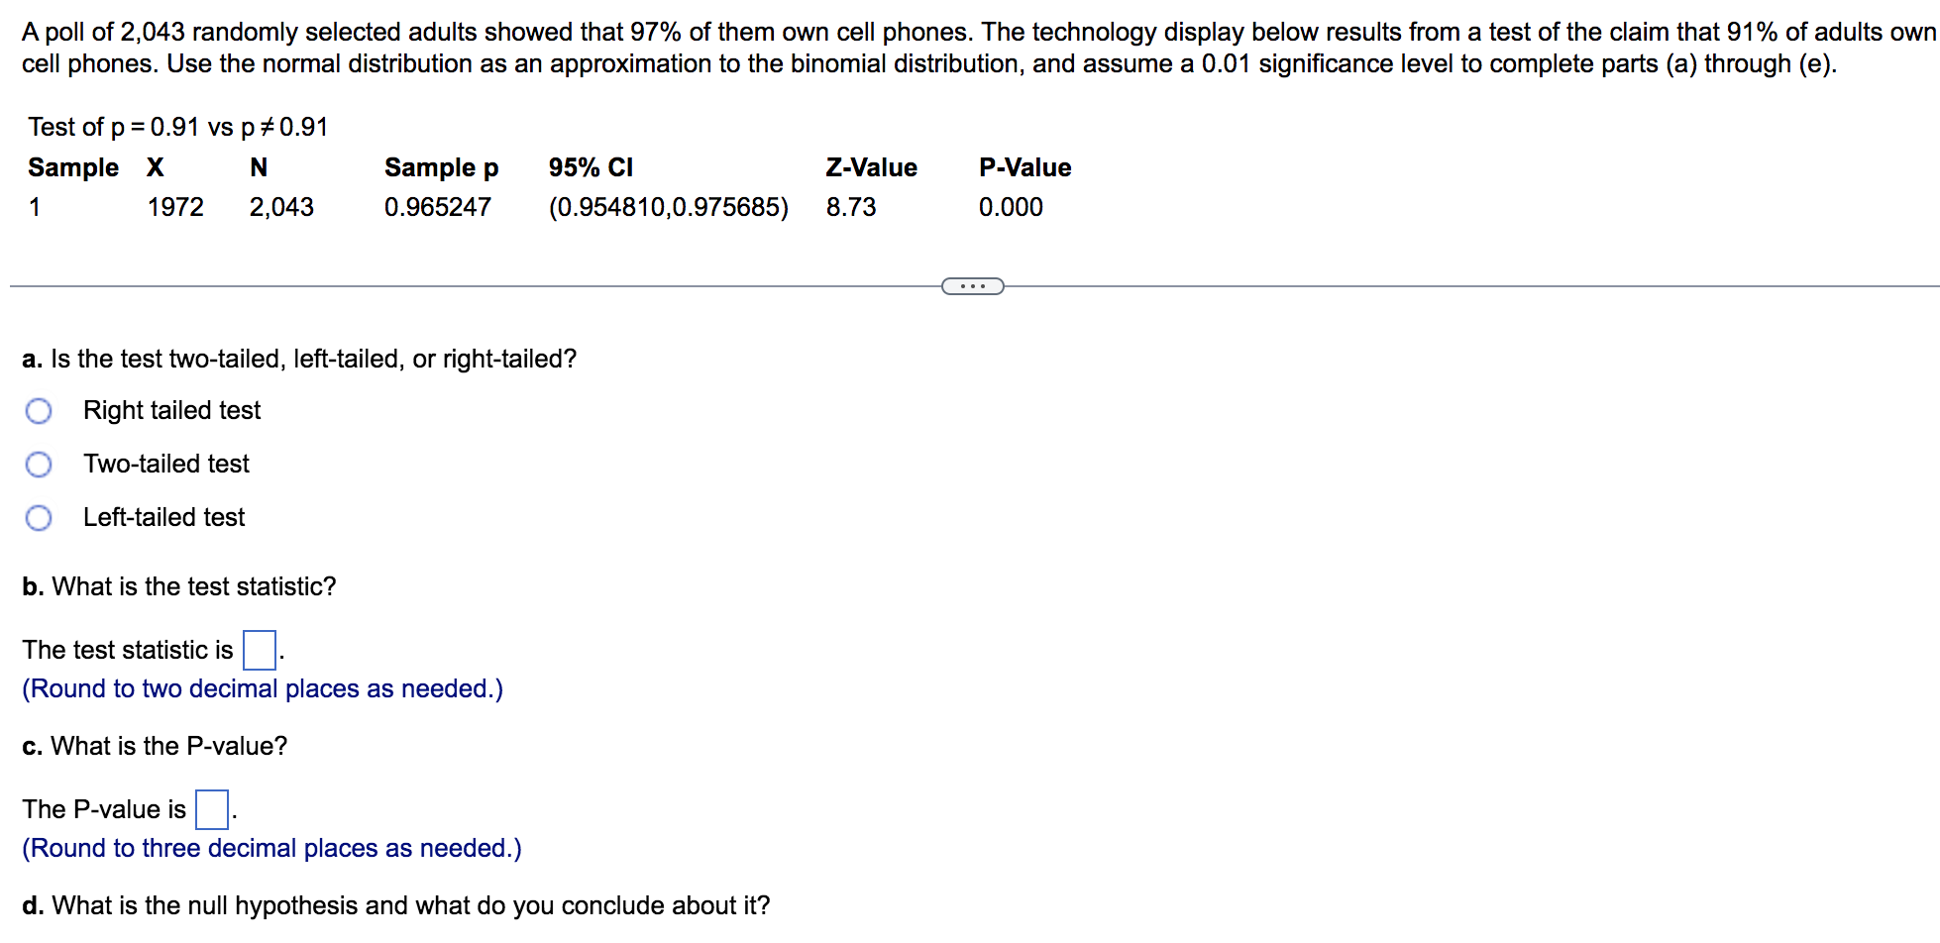This screenshot has height=943, width=1940.
Task: Click the P-Value column header
Action: pyautogui.click(x=1025, y=167)
